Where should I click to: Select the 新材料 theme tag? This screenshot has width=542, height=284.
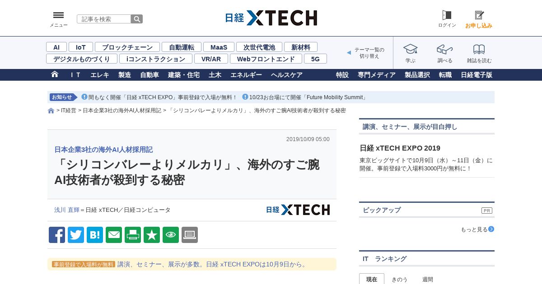click(301, 47)
